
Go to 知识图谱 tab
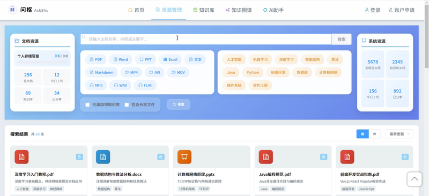coord(239,10)
